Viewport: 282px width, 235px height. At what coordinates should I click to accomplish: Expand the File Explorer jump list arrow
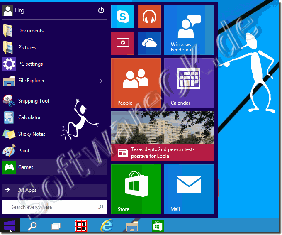pos(102,81)
